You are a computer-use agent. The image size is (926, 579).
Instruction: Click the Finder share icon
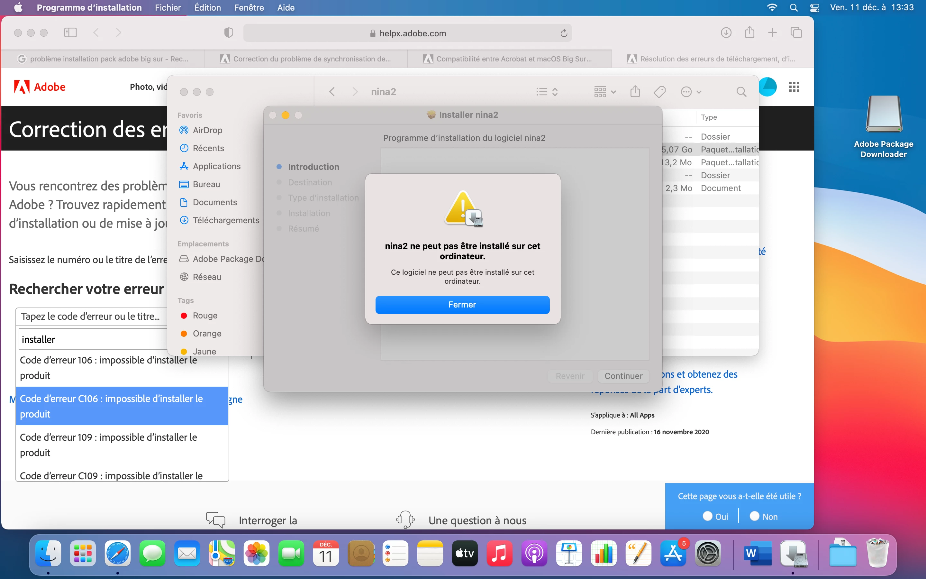click(635, 92)
